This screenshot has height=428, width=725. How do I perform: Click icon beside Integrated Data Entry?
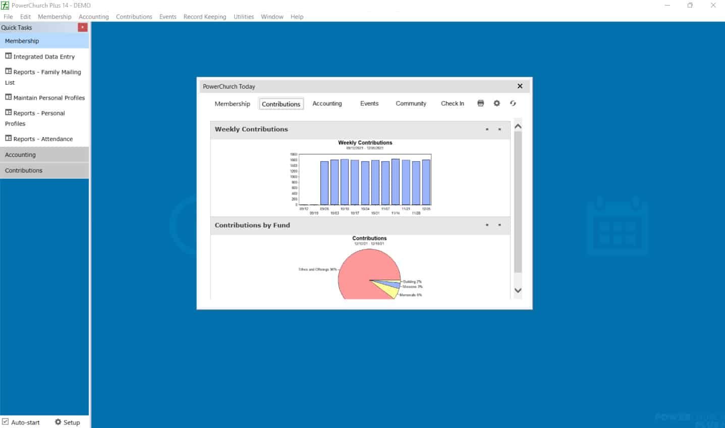click(x=9, y=56)
